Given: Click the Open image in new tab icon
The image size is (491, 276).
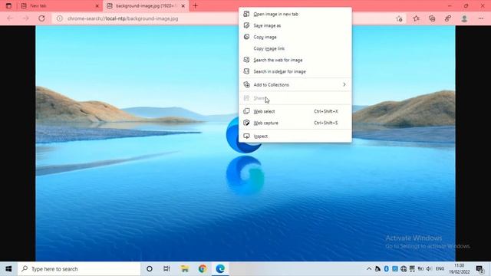Looking at the screenshot, I should 246,14.
